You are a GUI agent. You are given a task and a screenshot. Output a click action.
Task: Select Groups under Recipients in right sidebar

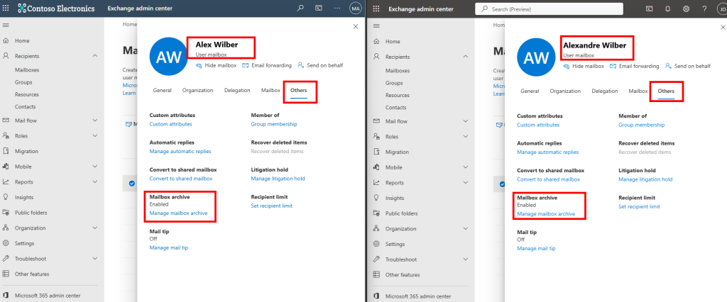coord(394,83)
